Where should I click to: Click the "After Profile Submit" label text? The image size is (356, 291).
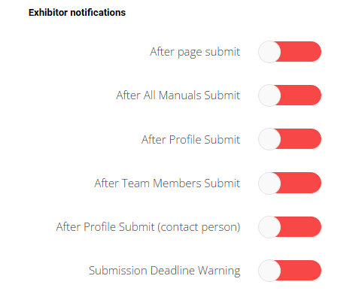(190, 139)
